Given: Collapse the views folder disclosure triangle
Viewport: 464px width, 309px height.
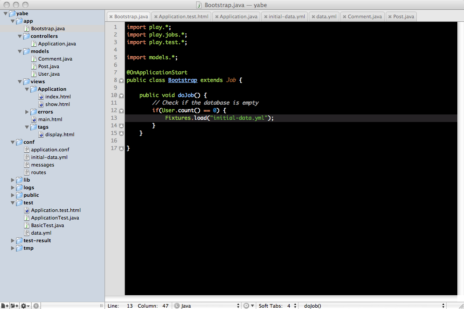Looking at the screenshot, I should pos(20,81).
